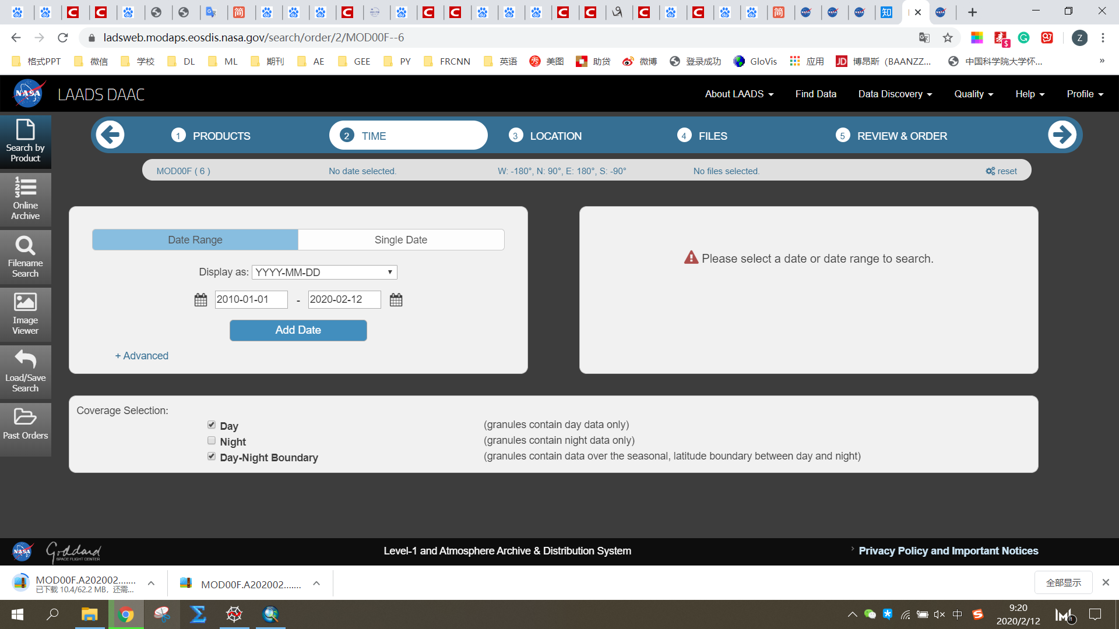Uncheck the Day coverage checkbox
The image size is (1119, 629).
pyautogui.click(x=212, y=425)
